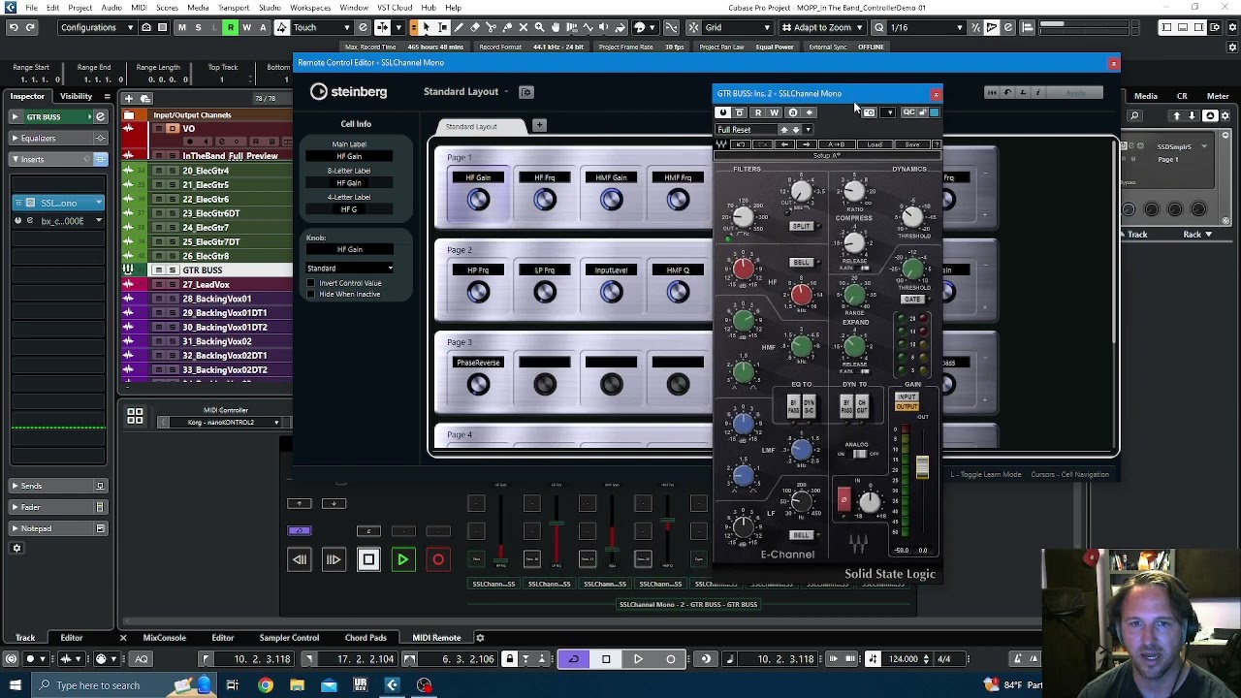Open the 1/16 quantize preset dropdown
This screenshot has height=698, width=1241.
tap(928, 27)
